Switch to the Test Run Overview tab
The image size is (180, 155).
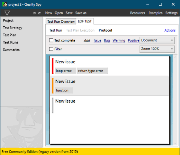tap(61, 22)
